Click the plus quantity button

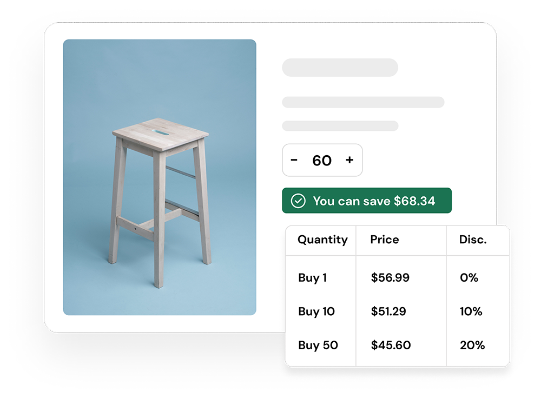pyautogui.click(x=349, y=160)
